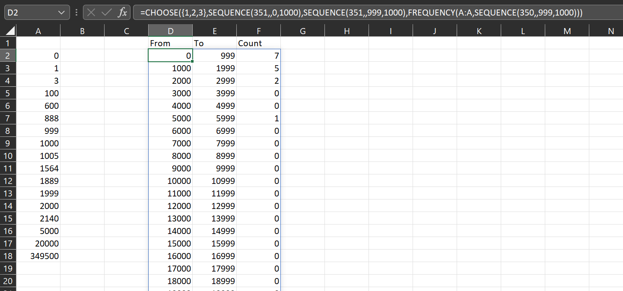The height and width of the screenshot is (291, 623).
Task: Select column A header
Action: (38, 31)
